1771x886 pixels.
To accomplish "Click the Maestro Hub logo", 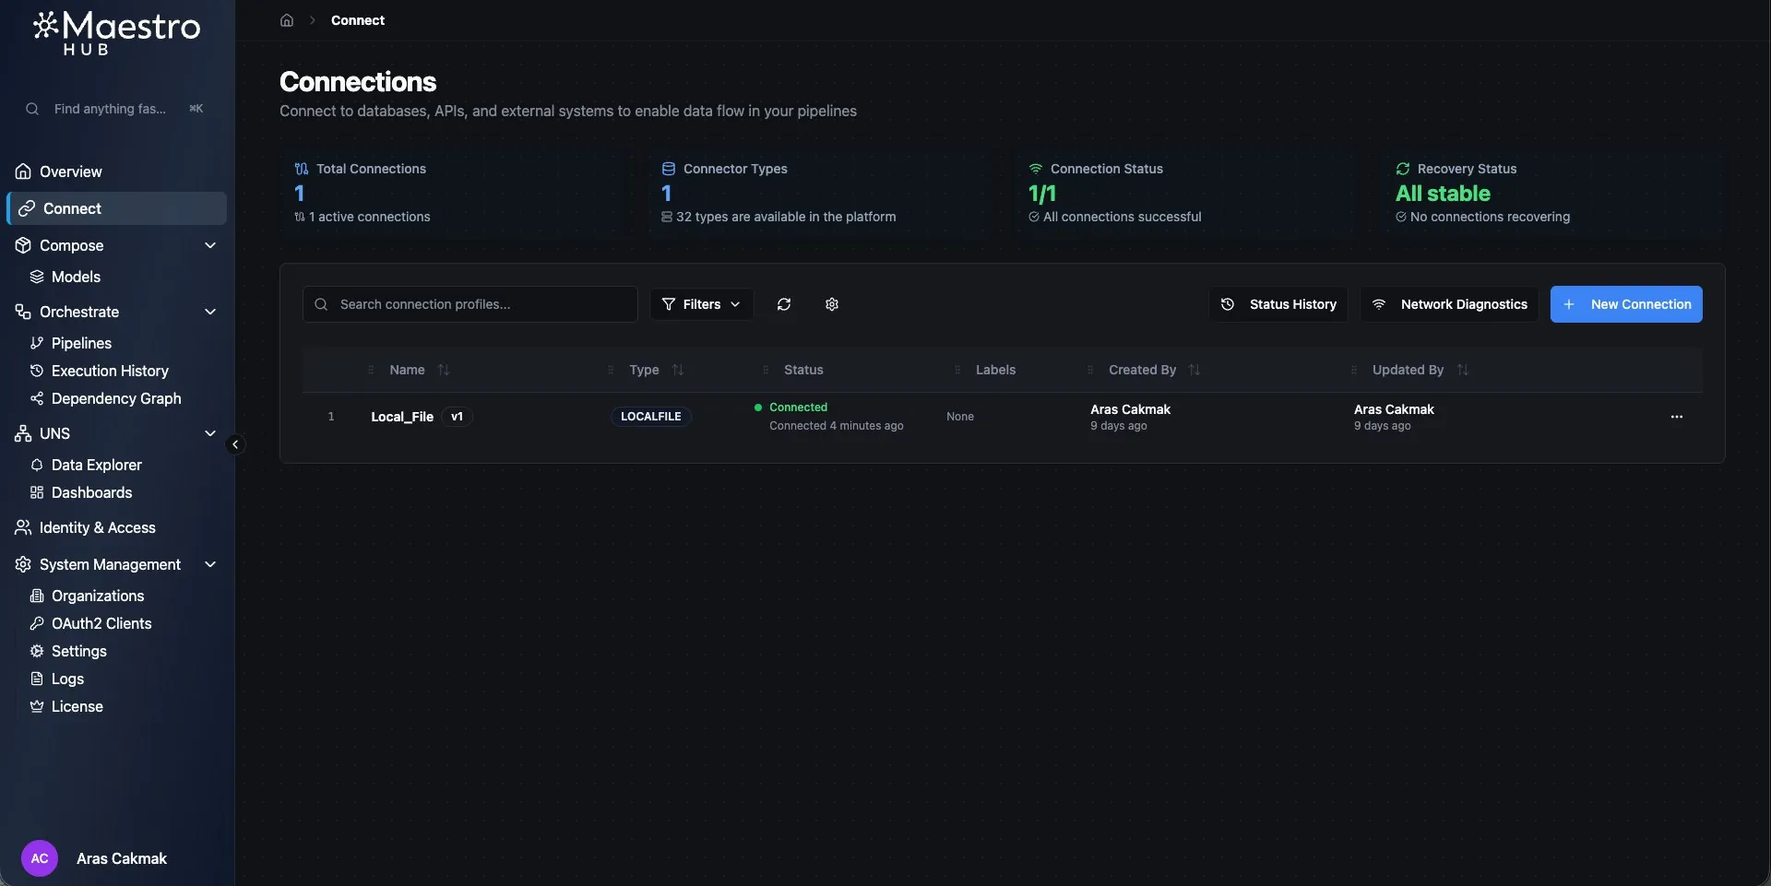I will 116,33.
